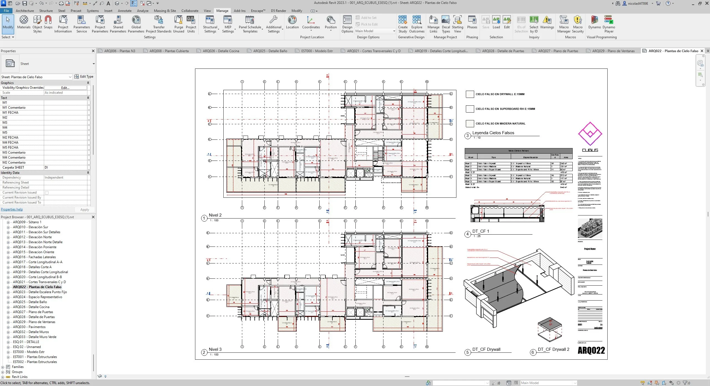The height and width of the screenshot is (386, 710).
Task: Toggle the M5 FECHA row checkbox
Action: (x=89, y=148)
